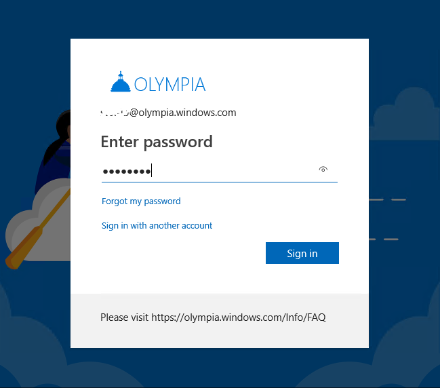Open the Forgot my password link
Image resolution: width=440 pixels, height=388 pixels.
point(141,201)
